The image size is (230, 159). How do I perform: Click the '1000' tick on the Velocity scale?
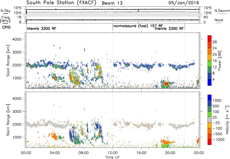pos(217,100)
